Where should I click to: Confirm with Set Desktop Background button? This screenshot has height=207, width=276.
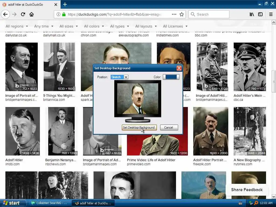pos(139,127)
